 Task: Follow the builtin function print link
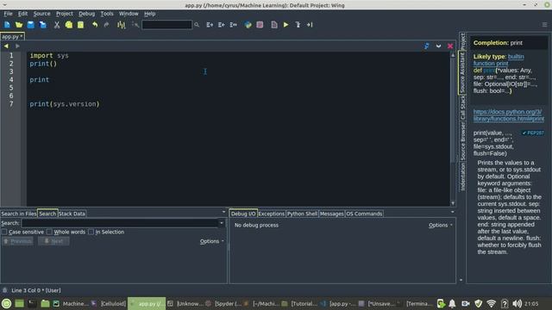tap(499, 59)
